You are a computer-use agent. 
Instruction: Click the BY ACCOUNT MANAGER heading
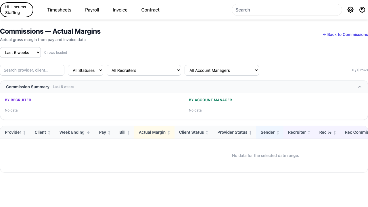pos(210,100)
